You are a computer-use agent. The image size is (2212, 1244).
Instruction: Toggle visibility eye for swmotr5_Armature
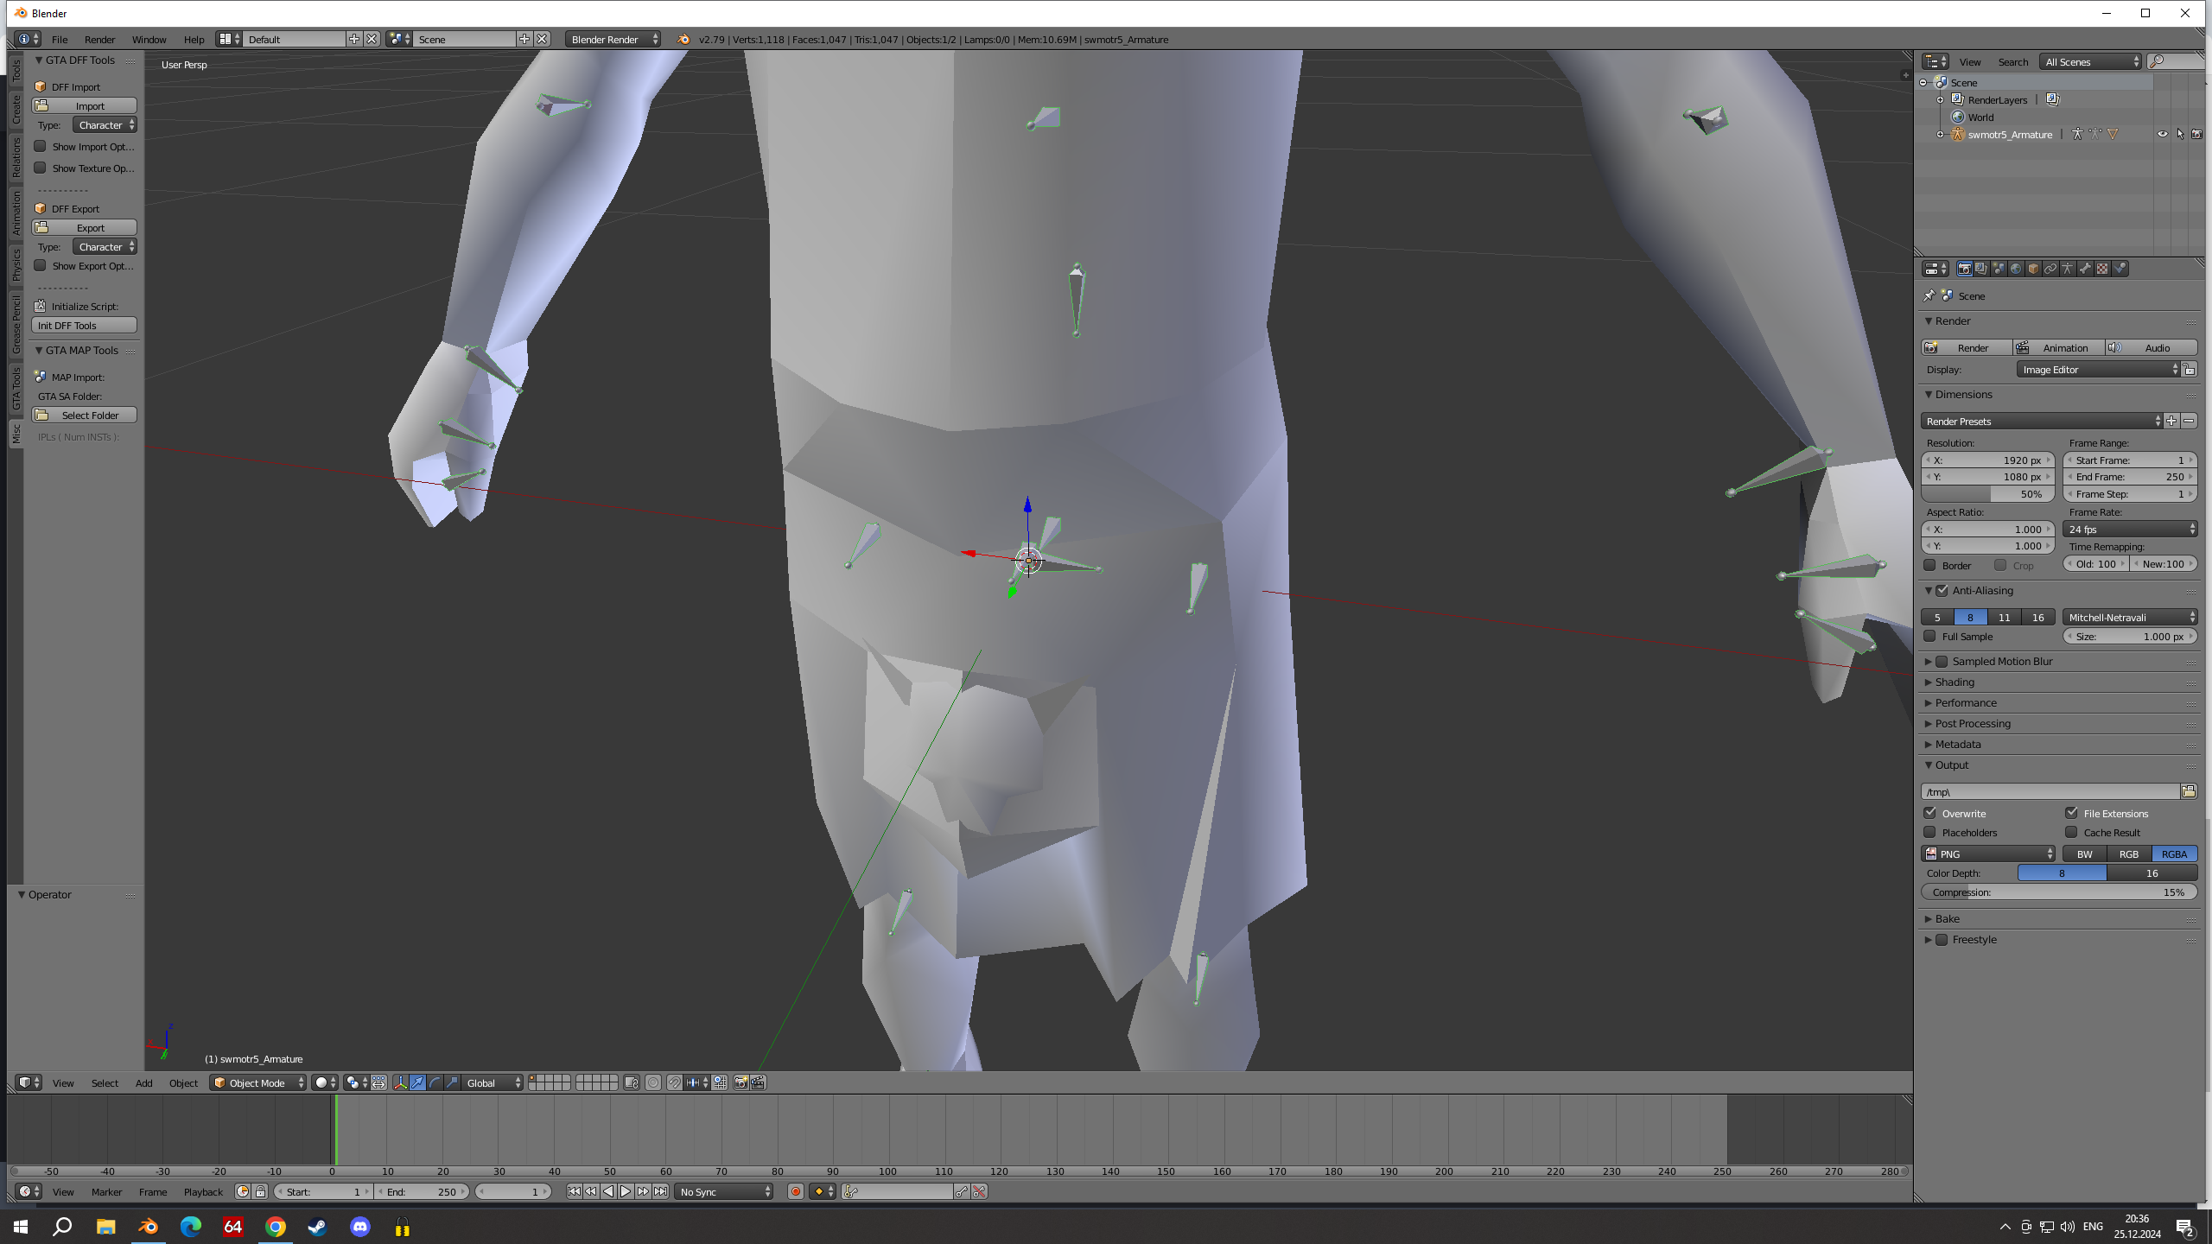[2162, 134]
